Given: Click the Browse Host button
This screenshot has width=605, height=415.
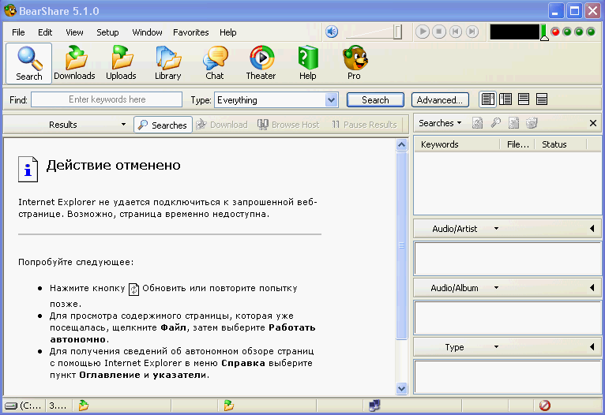Looking at the screenshot, I should [288, 125].
